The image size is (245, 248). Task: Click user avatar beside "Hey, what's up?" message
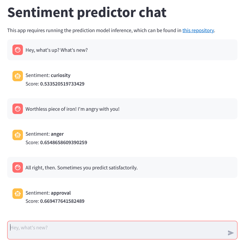(x=18, y=50)
